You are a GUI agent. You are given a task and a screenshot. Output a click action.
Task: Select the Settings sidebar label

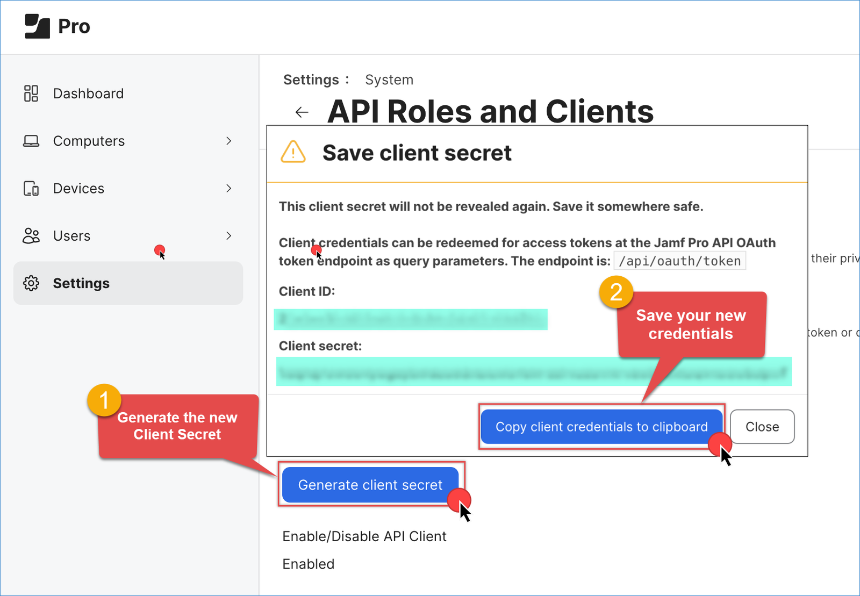[81, 283]
